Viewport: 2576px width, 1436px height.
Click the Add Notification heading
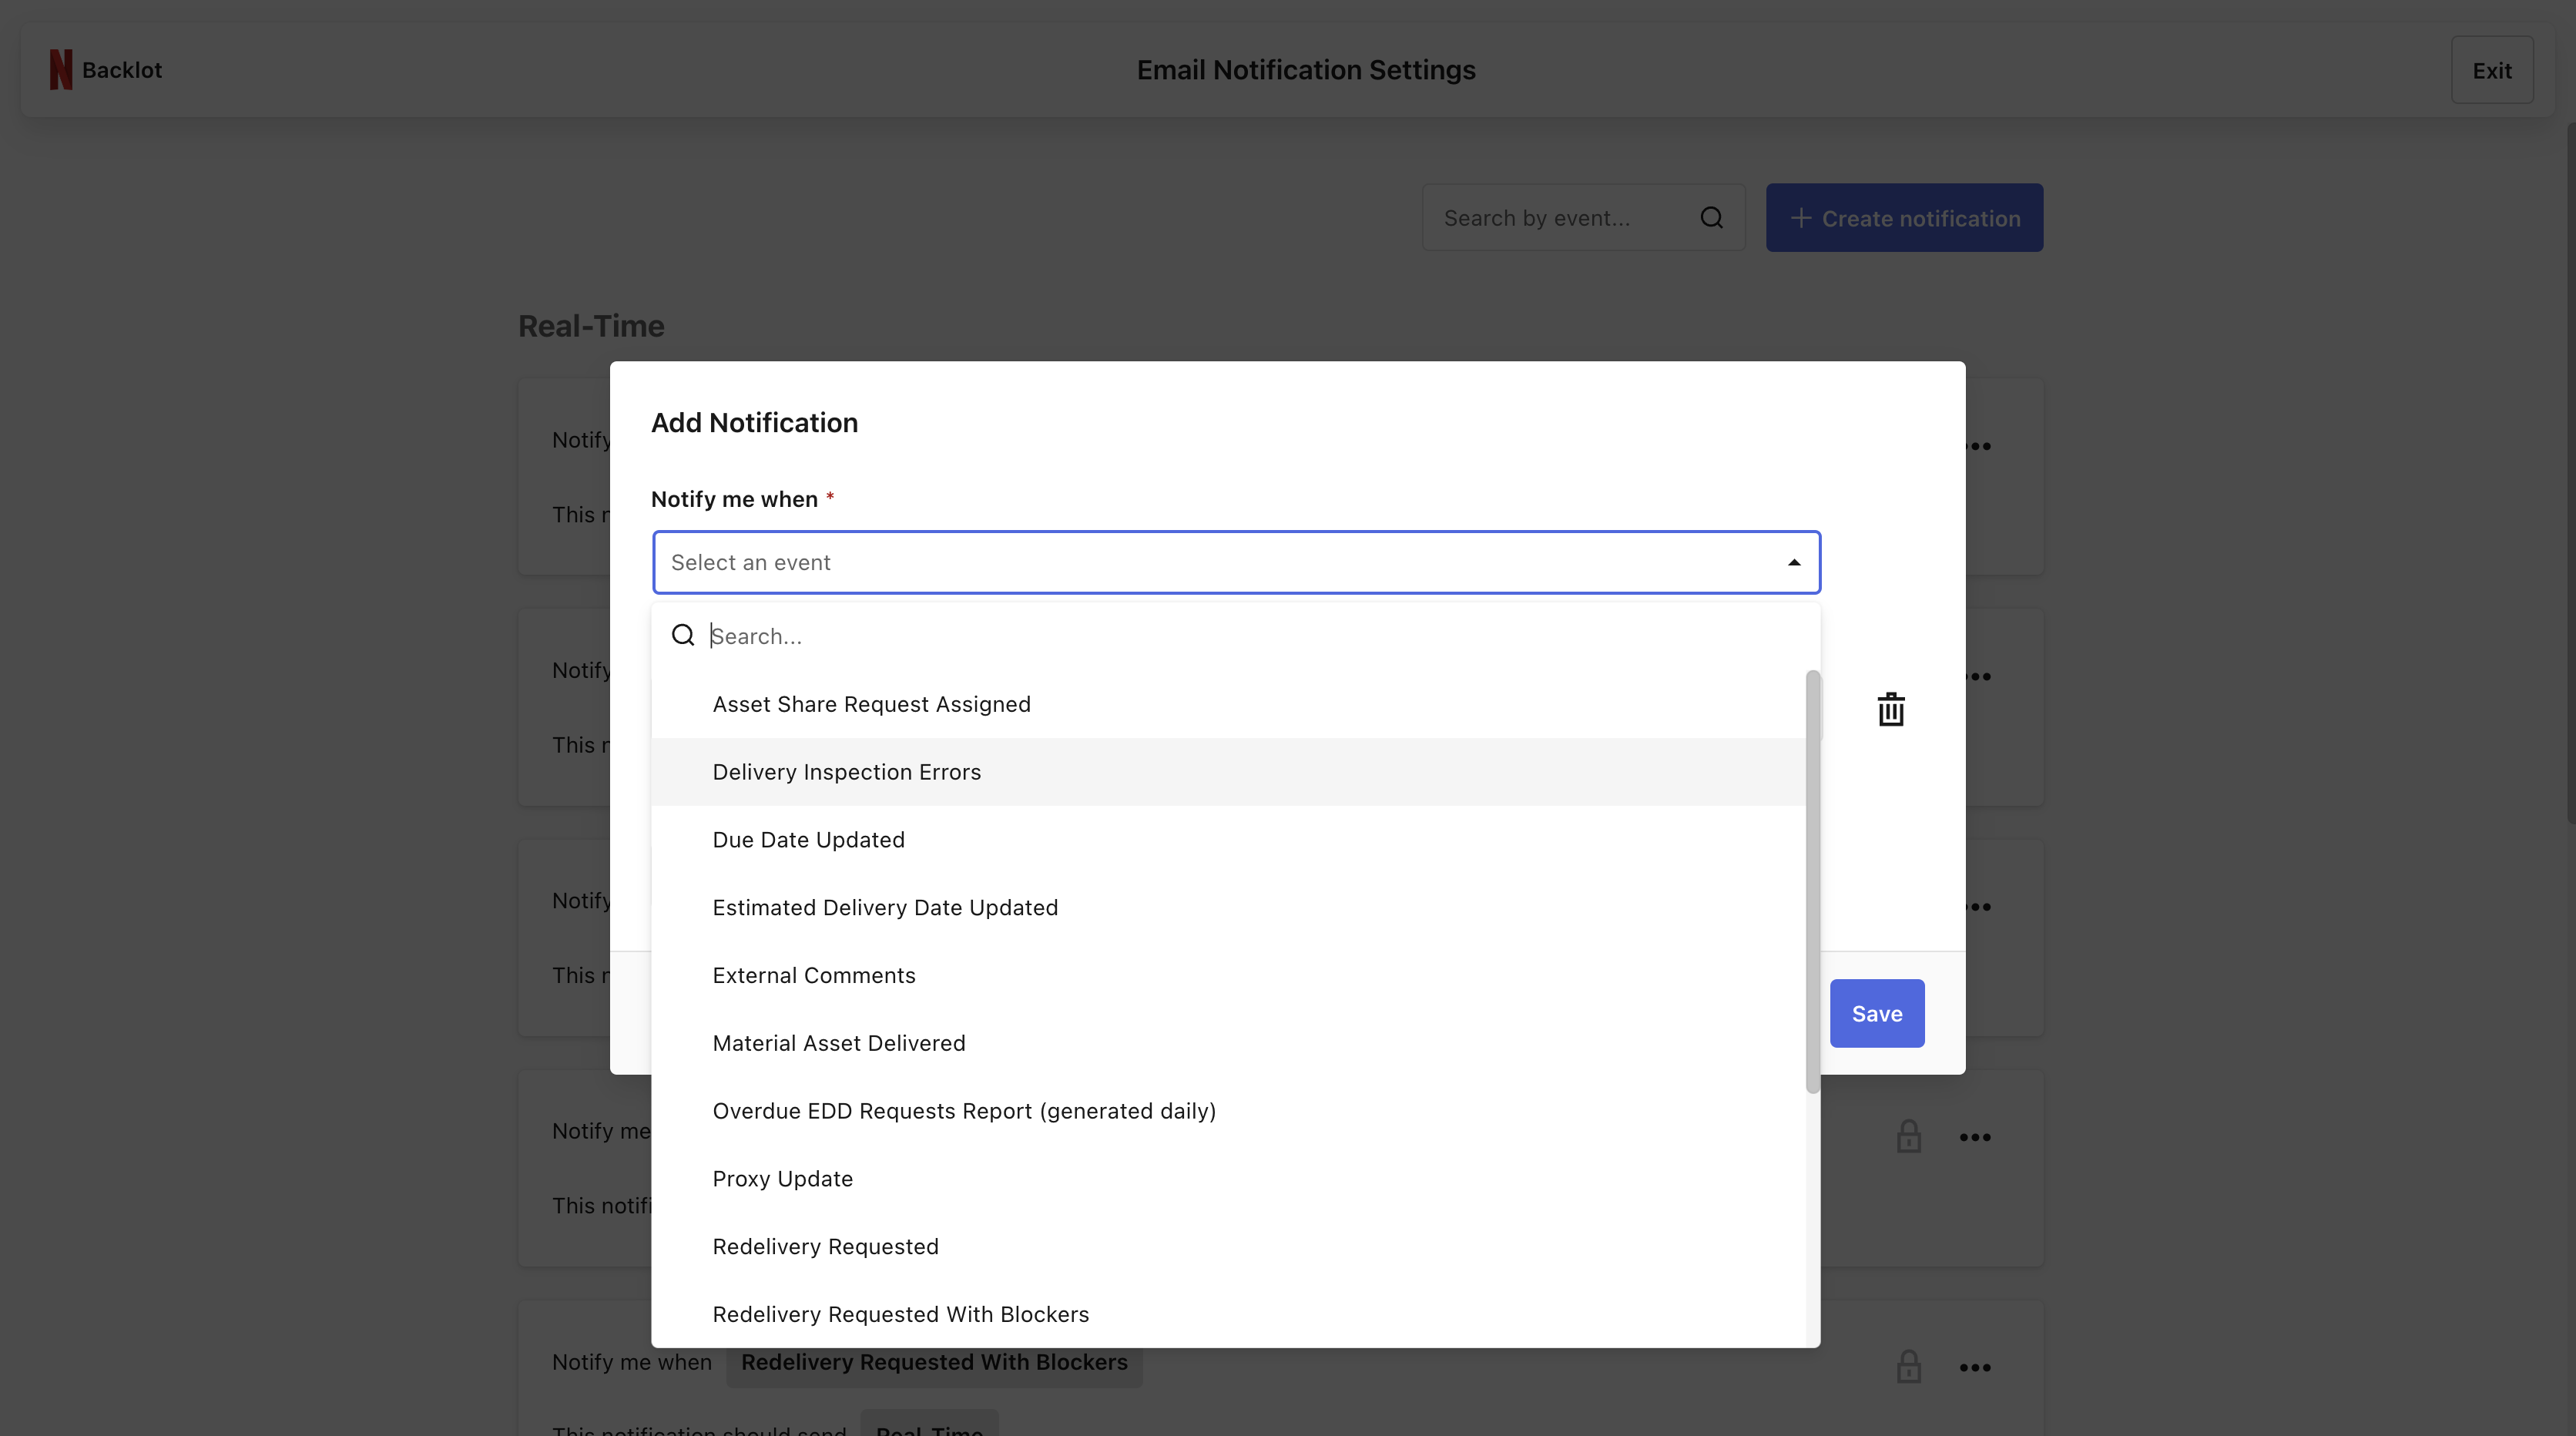coord(754,423)
